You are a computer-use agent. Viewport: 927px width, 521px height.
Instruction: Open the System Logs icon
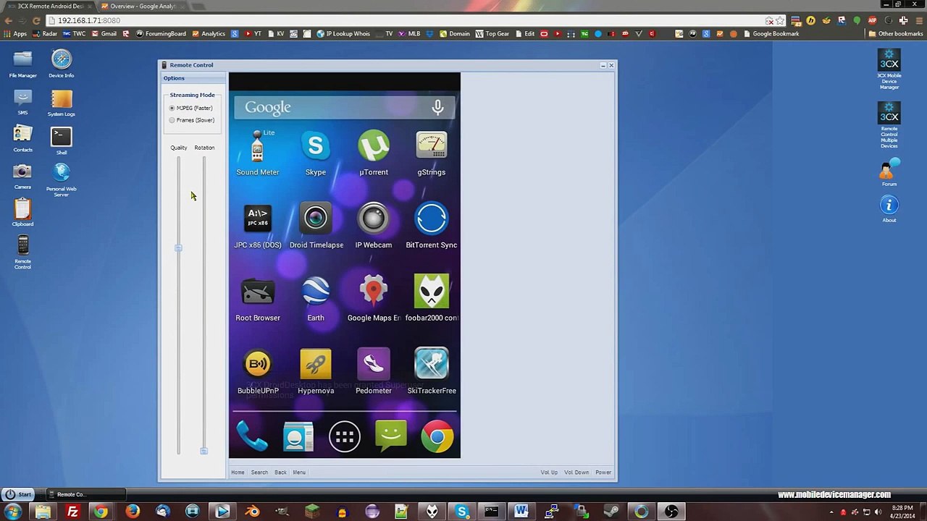coord(62,103)
